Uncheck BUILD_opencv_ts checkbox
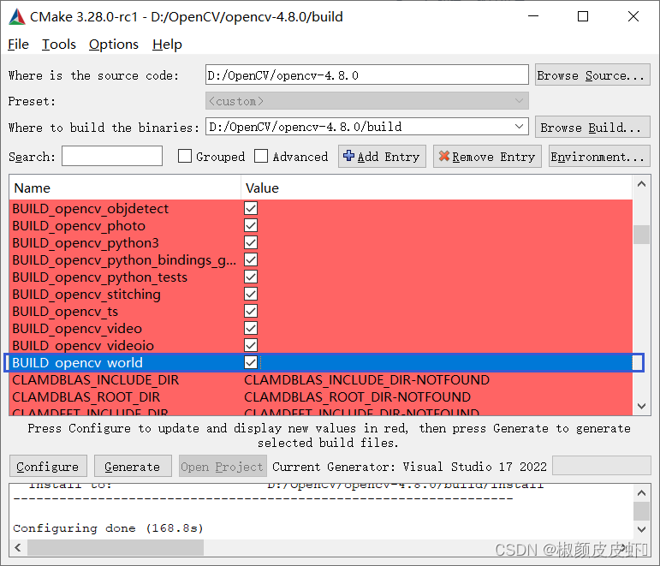This screenshot has height=566, width=660. [x=251, y=311]
